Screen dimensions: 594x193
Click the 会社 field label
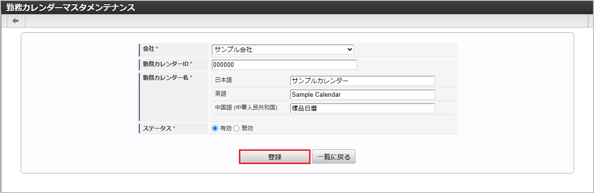coord(149,49)
